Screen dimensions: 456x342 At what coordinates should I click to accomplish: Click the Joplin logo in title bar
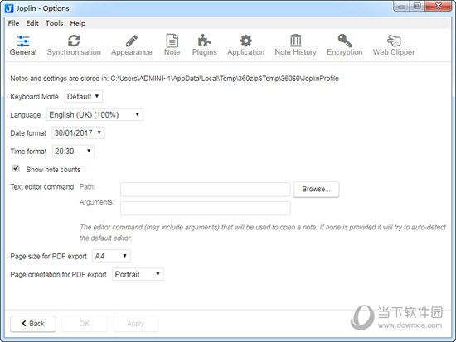[9, 8]
